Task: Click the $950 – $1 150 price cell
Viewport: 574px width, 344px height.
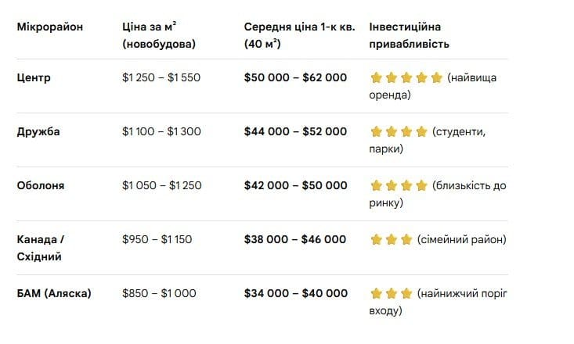Action: click(157, 239)
